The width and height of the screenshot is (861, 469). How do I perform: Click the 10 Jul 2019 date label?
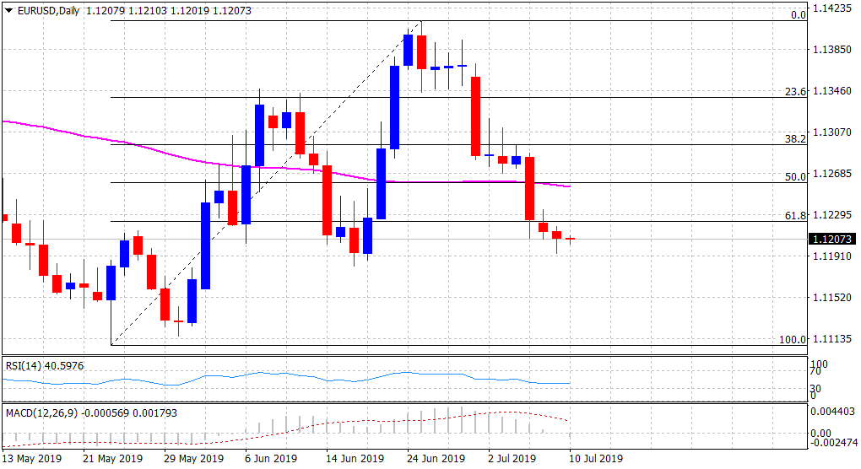596,458
